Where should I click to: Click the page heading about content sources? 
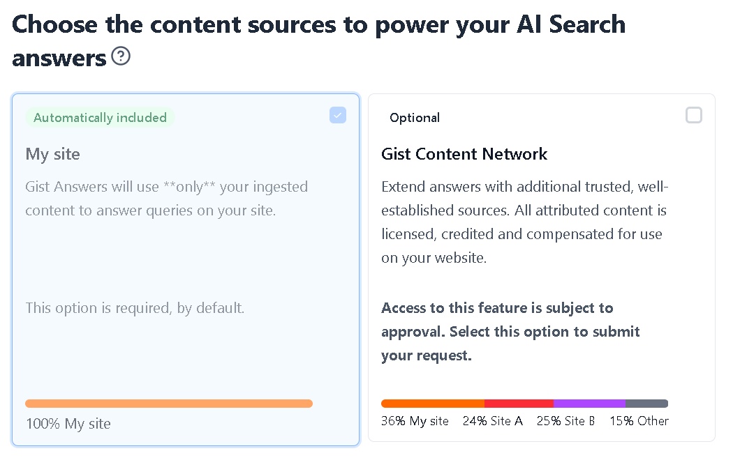click(318, 41)
